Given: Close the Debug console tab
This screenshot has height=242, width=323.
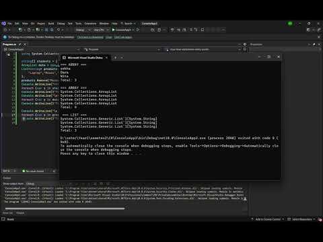Looking at the screenshot, I should 106,58.
